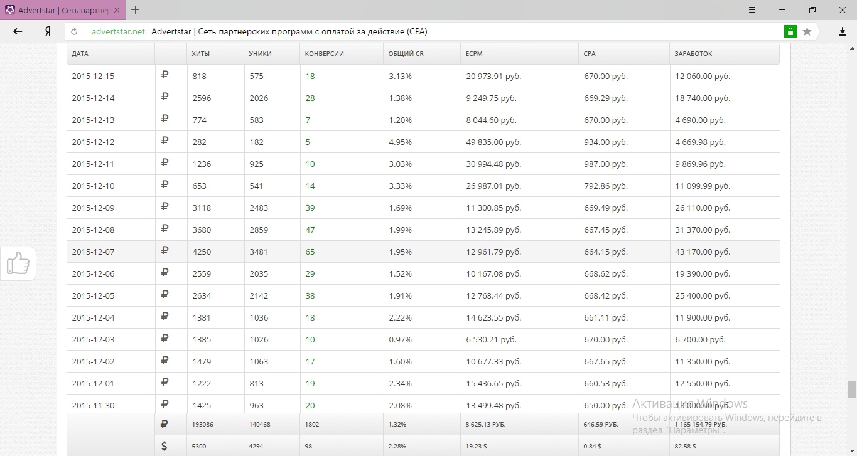Select the Advertstar browser tab

pos(63,10)
